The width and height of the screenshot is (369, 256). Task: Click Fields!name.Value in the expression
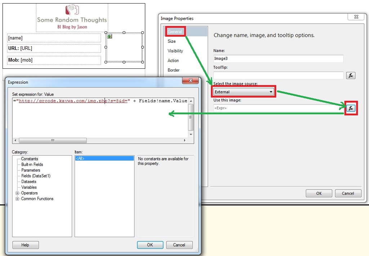(x=163, y=101)
